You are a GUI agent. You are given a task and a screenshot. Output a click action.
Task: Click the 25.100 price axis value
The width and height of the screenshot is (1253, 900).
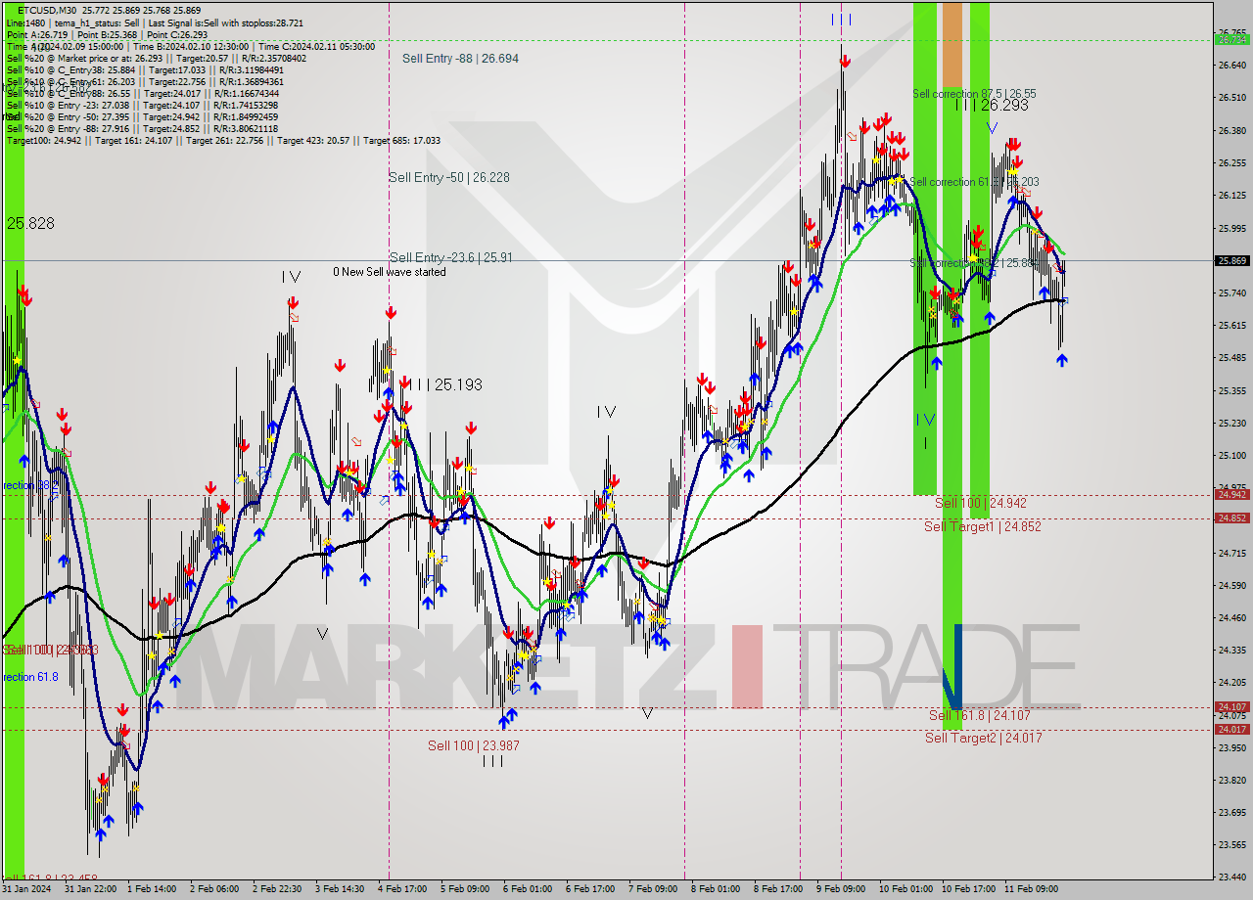pyautogui.click(x=1231, y=456)
